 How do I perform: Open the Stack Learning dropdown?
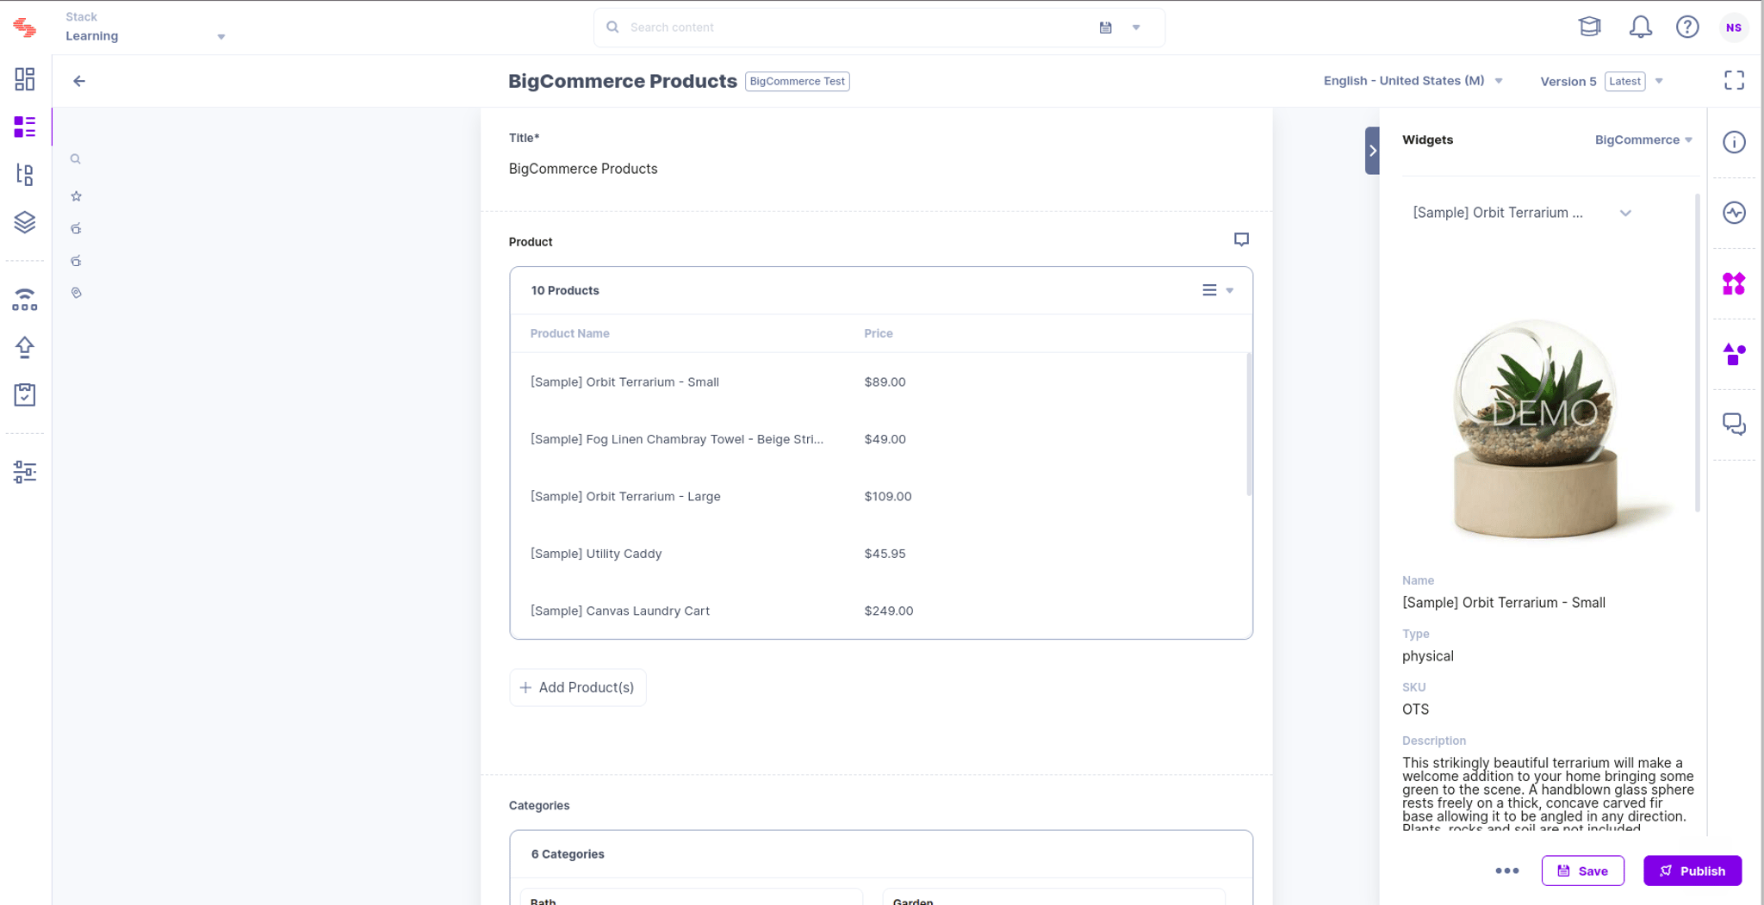point(145,27)
